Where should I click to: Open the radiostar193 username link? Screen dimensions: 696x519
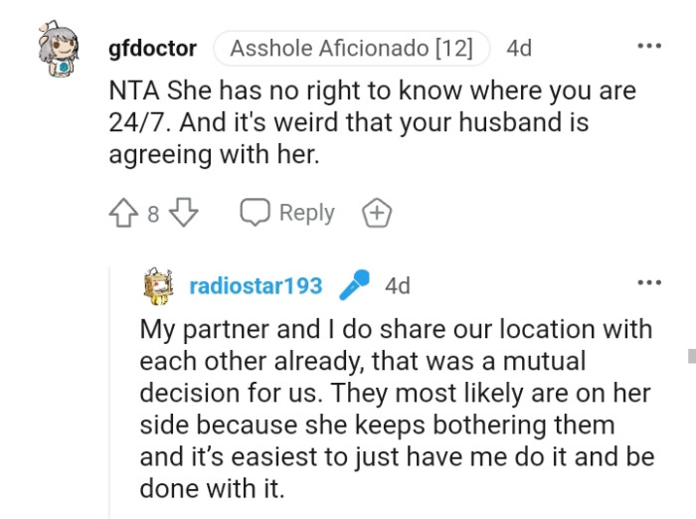pyautogui.click(x=256, y=285)
